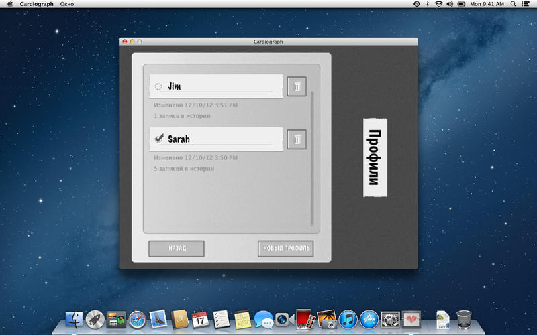The image size is (537, 335).
Task: Toggle the checkmark next to Sarah
Action: click(159, 138)
